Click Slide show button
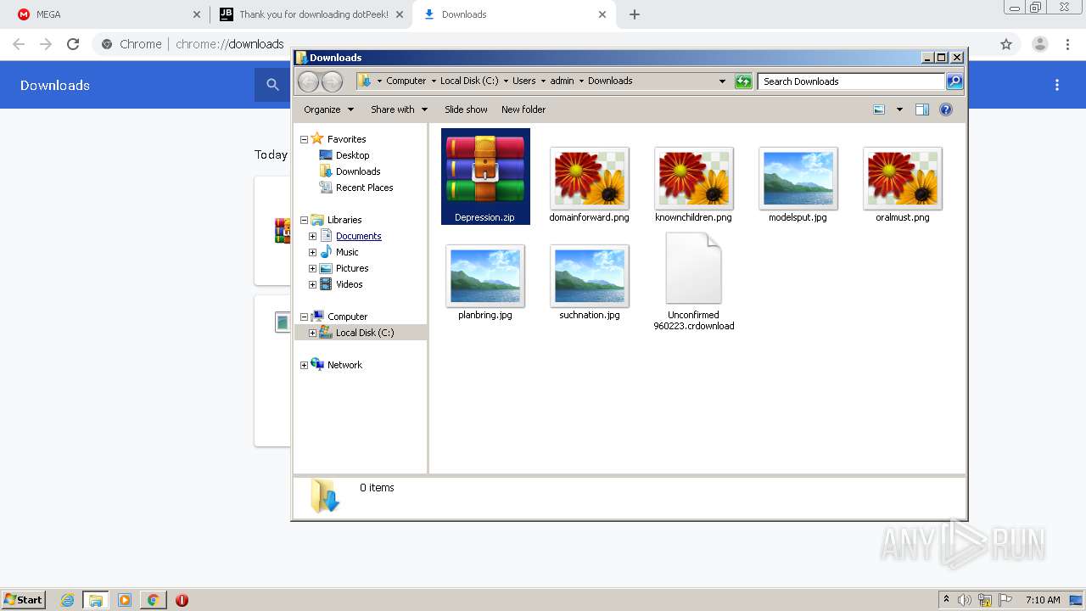The height and width of the screenshot is (611, 1086). 466,109
